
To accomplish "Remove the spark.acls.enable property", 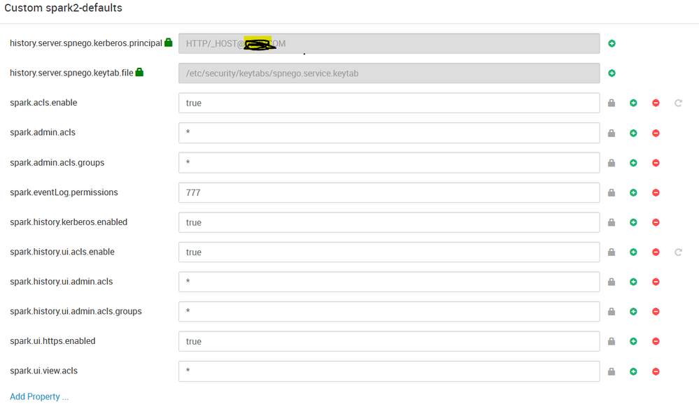I will (656, 103).
